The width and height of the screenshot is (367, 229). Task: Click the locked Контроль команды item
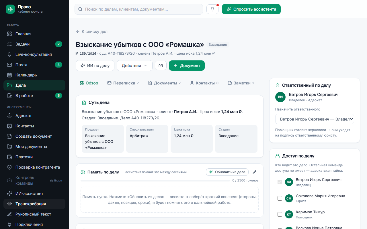click(x=34, y=180)
